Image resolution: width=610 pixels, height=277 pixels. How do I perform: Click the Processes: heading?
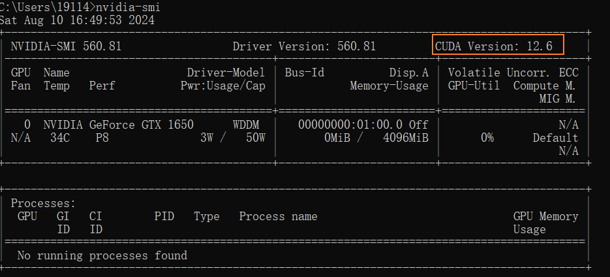pos(43,203)
